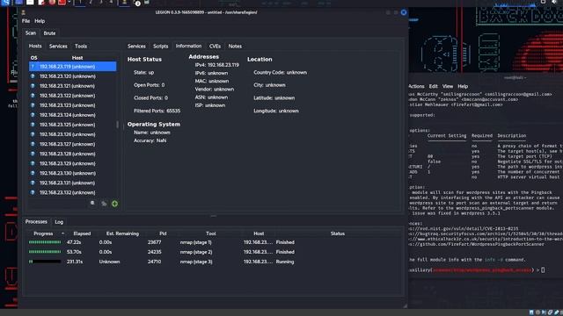Open the Tools tab in left panel
Screen dimensions: 563x316
(x=81, y=47)
